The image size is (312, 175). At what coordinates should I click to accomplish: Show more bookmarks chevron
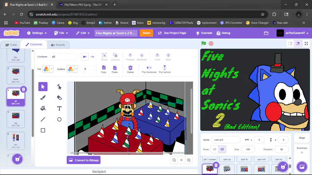(x=304, y=23)
